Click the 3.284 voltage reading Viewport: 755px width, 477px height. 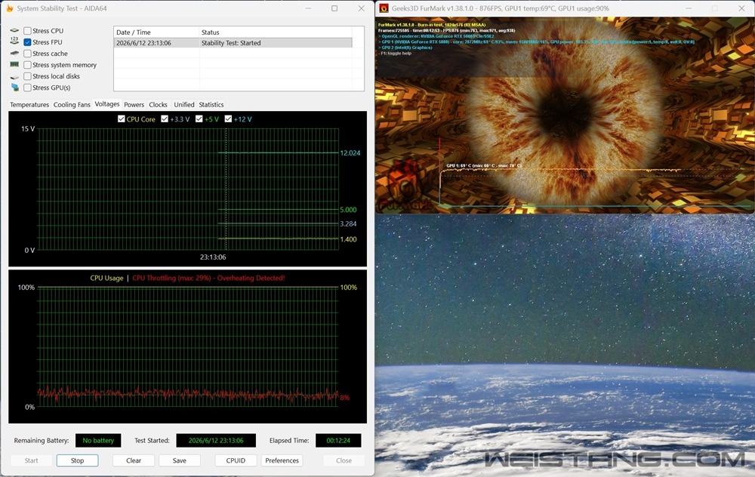[348, 224]
